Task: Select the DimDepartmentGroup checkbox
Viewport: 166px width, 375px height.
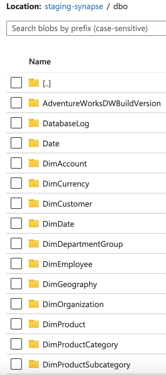Action: point(16,243)
